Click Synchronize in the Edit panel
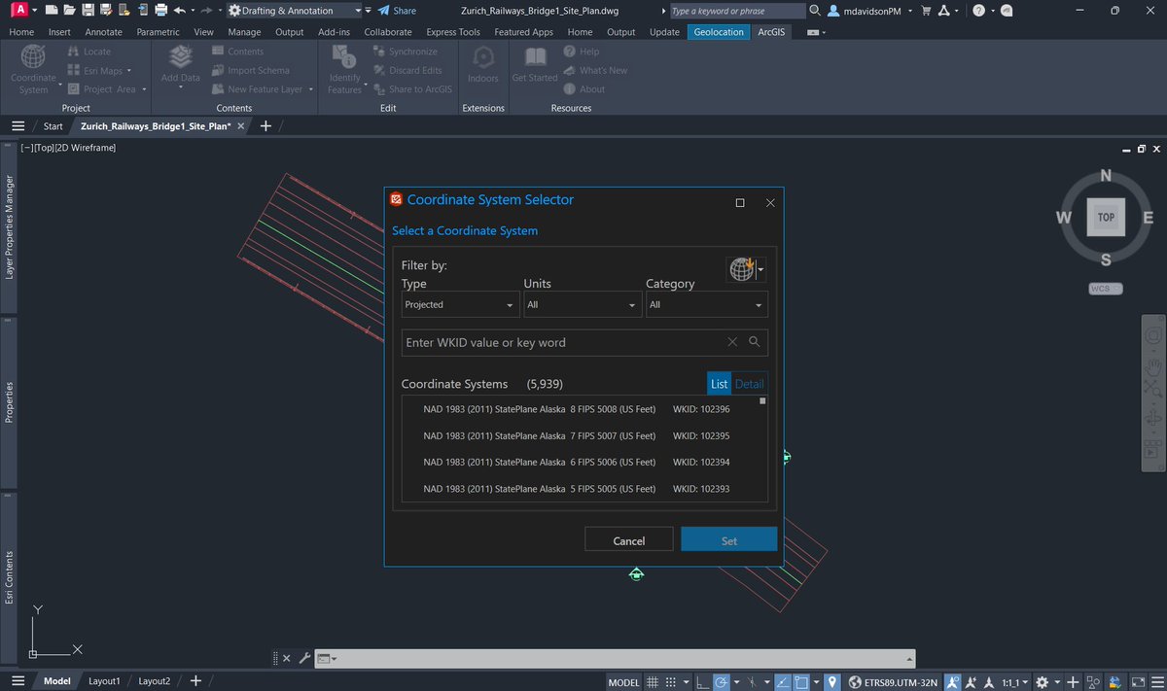The height and width of the screenshot is (691, 1167). 406,52
